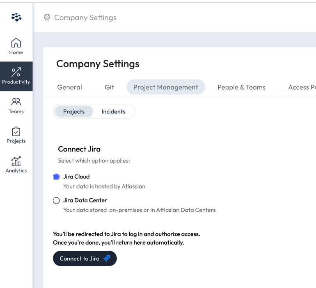Click the app logo in sidebar
316x288 pixels.
16,17
